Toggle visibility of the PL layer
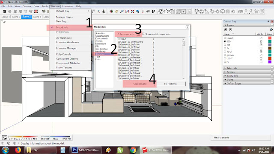Image resolution: width=274 pixels, height=154 pixels. 261,62
